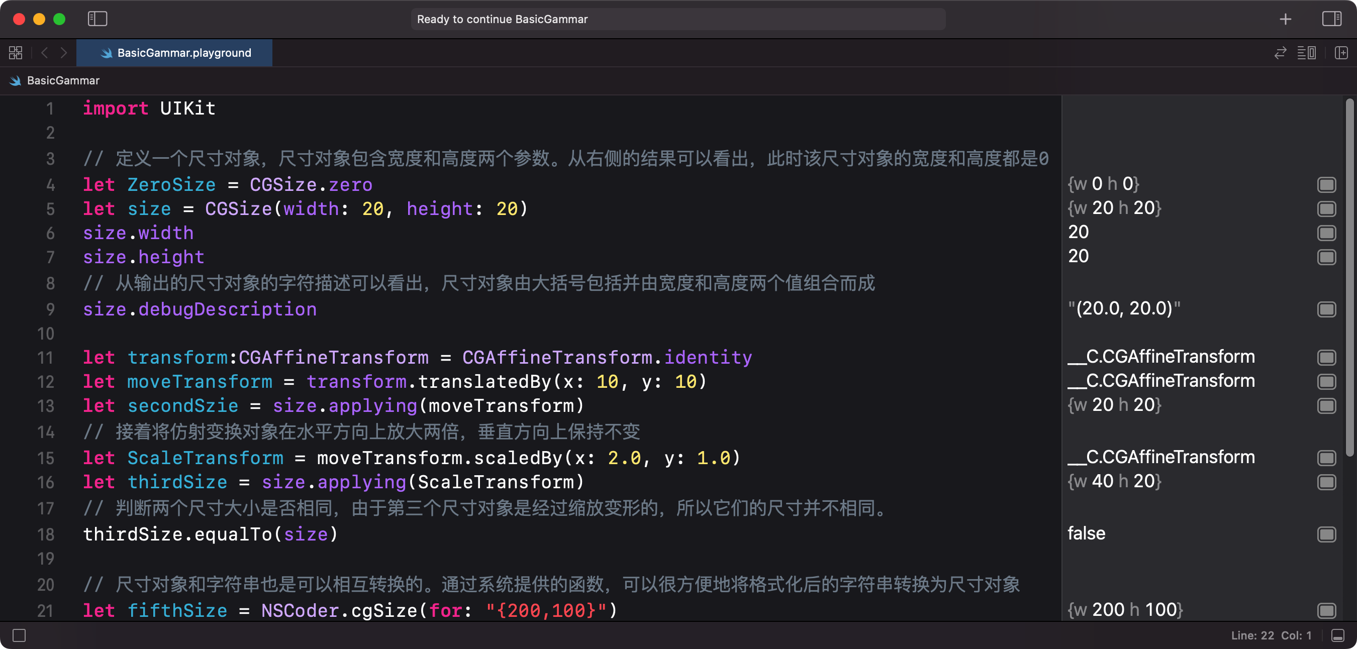Screen dimensions: 1357x649
Task: Show Quick Look for size.height result
Action: click(1326, 257)
